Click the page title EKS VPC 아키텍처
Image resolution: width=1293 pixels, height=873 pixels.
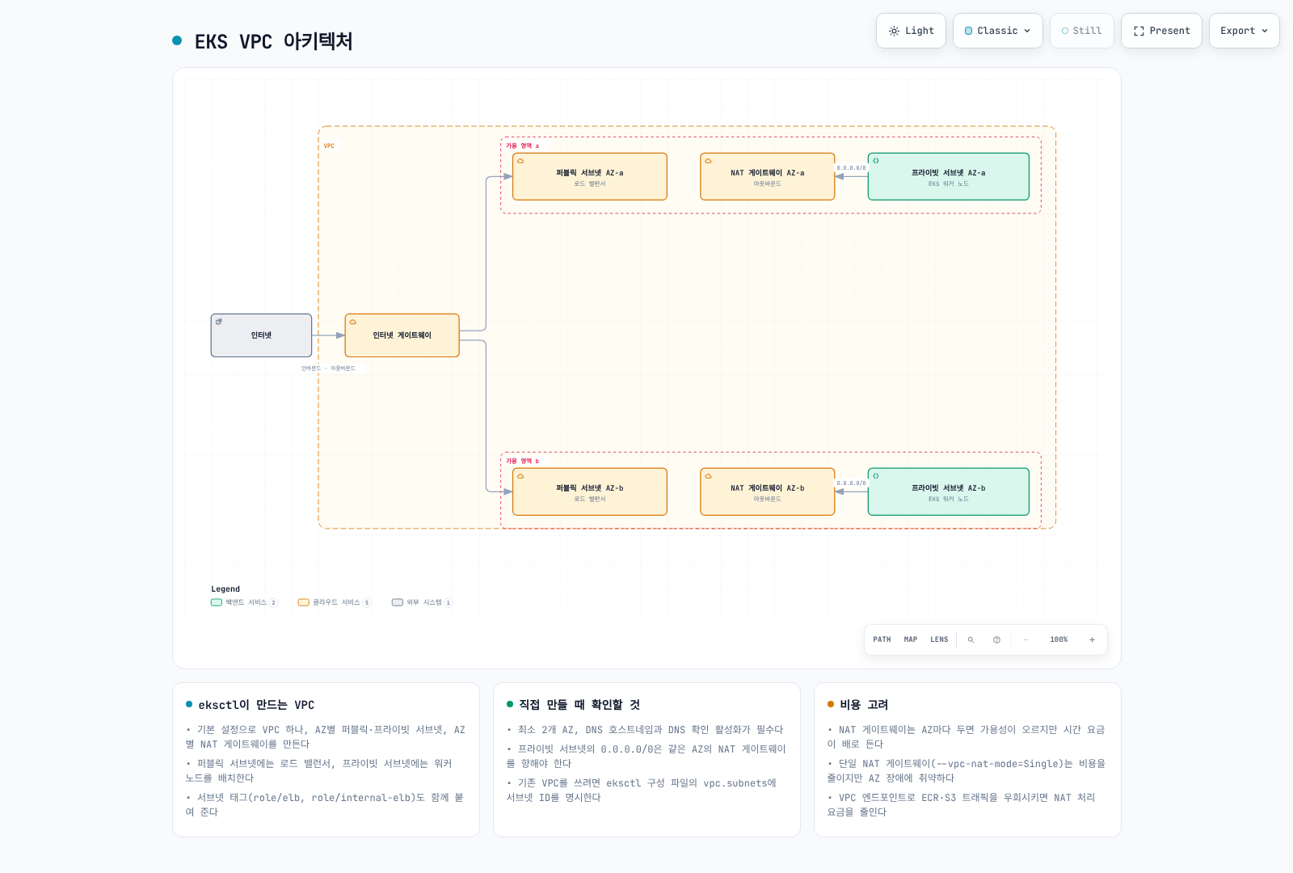coord(273,41)
